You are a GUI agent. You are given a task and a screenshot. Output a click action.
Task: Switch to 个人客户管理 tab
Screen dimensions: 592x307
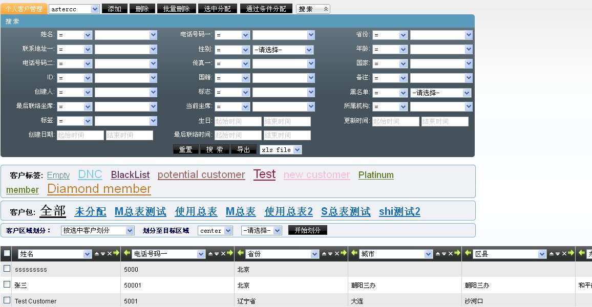[24, 9]
